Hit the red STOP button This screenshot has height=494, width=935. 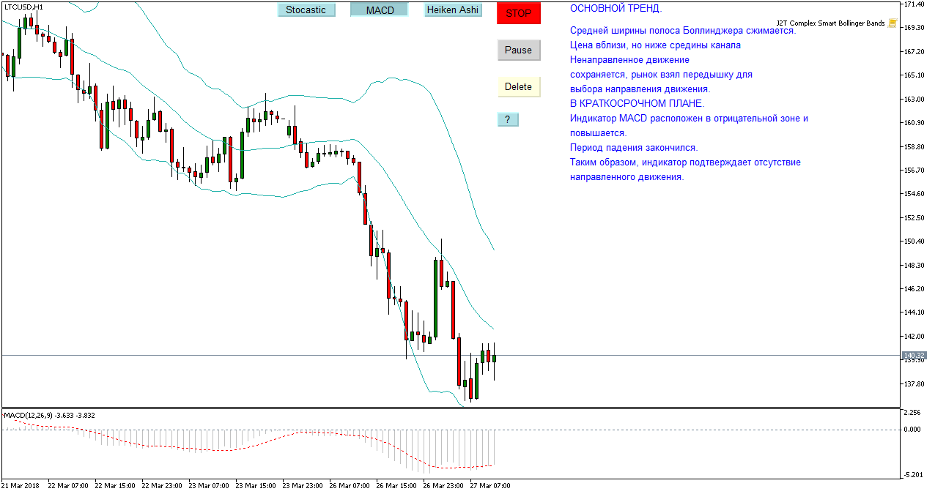(x=519, y=13)
